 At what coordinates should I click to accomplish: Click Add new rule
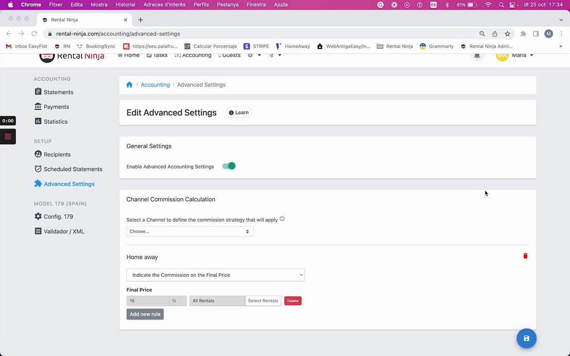coord(145,314)
